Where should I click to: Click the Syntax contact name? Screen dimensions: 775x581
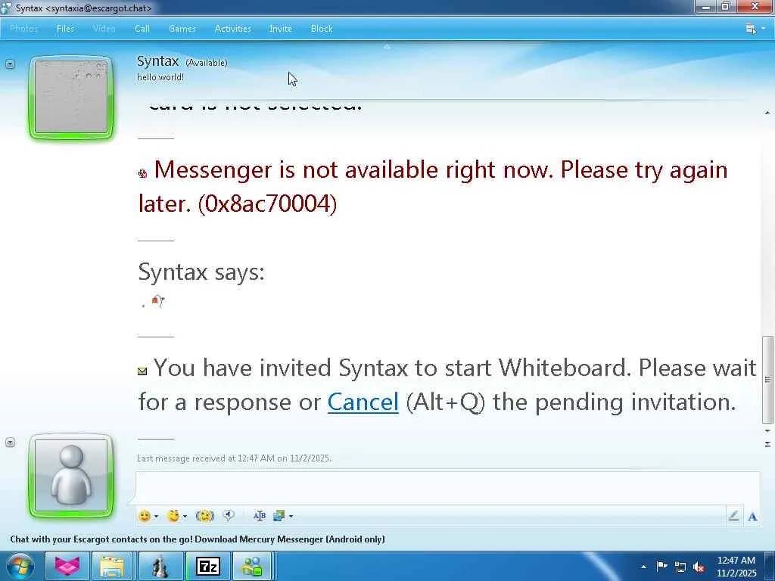point(157,61)
